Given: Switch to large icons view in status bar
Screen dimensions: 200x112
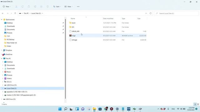Looking at the screenshot, I should pos(198,104).
